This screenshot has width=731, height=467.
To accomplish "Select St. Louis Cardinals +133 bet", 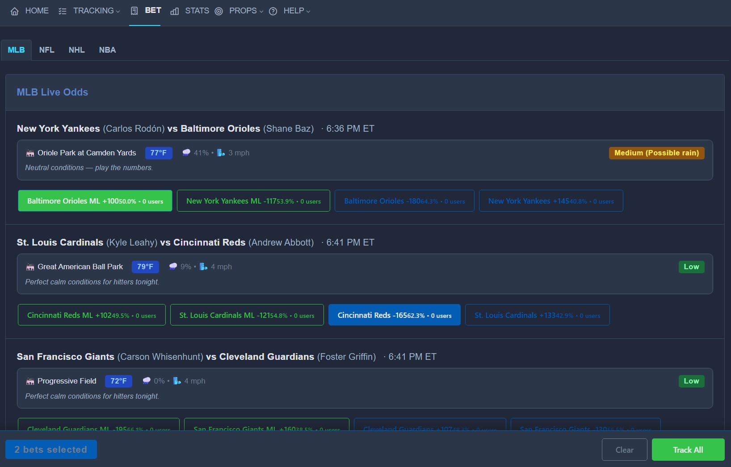I will pyautogui.click(x=538, y=315).
